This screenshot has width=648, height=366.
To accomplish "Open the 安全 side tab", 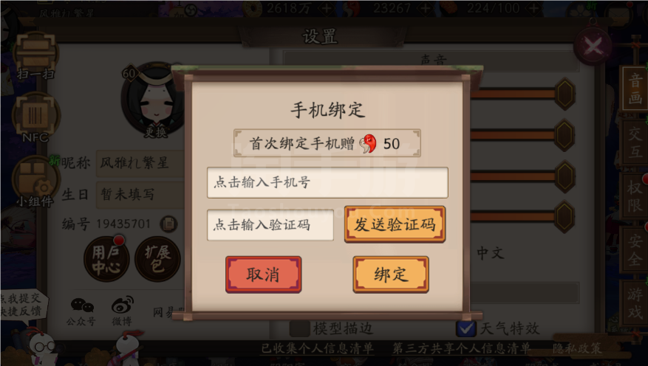I will pyautogui.click(x=635, y=249).
